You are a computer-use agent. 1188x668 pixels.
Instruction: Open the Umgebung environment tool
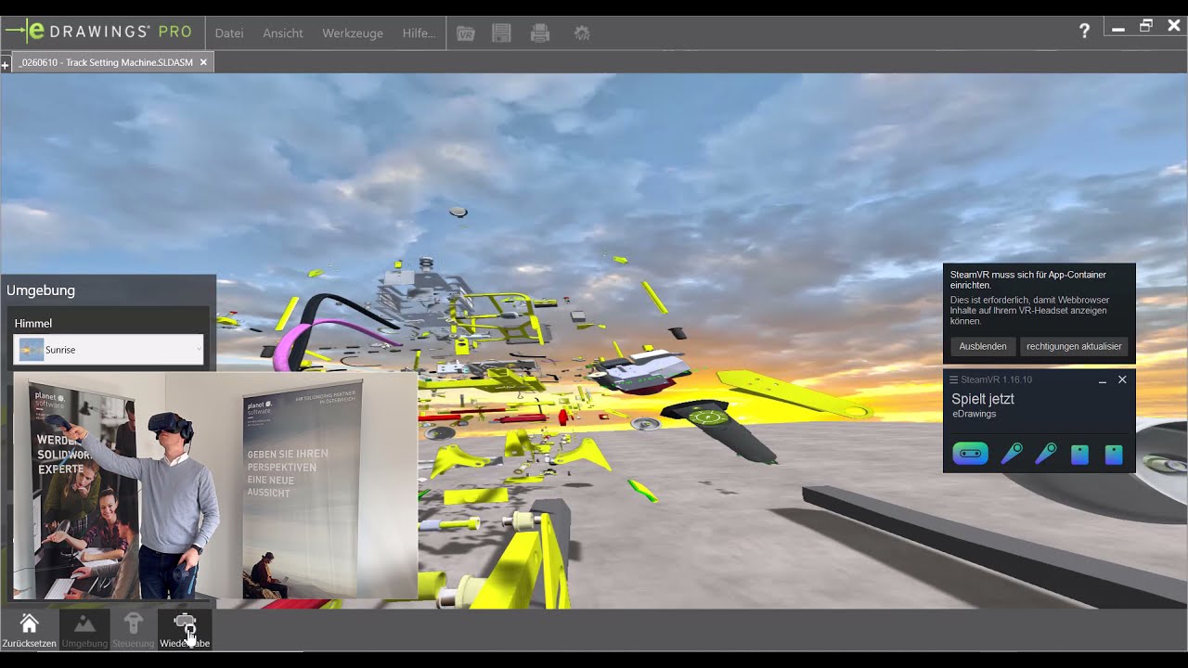coord(84,629)
